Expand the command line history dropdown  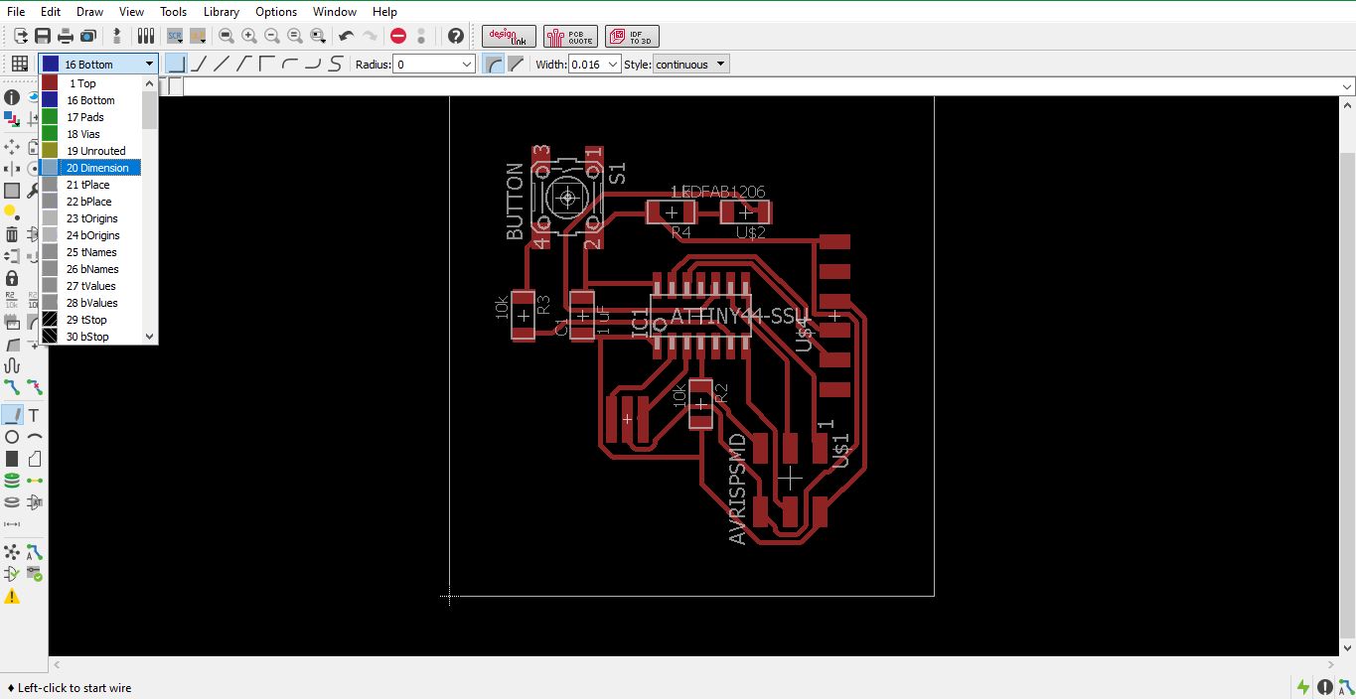tap(1347, 86)
